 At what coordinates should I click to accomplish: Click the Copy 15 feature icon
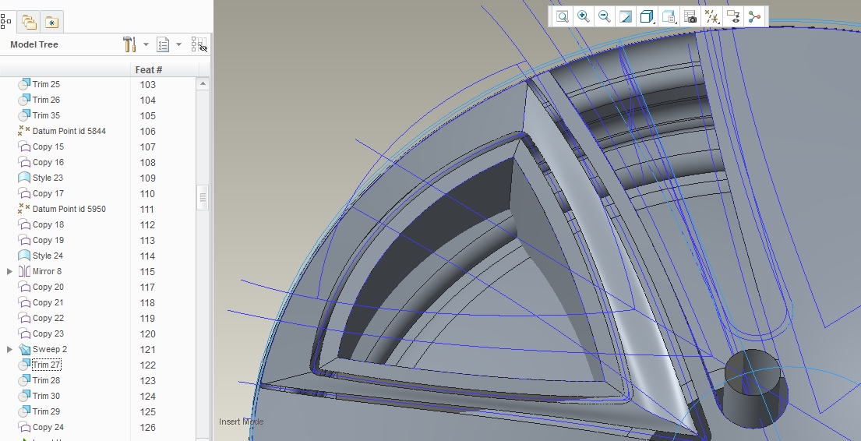(x=23, y=146)
